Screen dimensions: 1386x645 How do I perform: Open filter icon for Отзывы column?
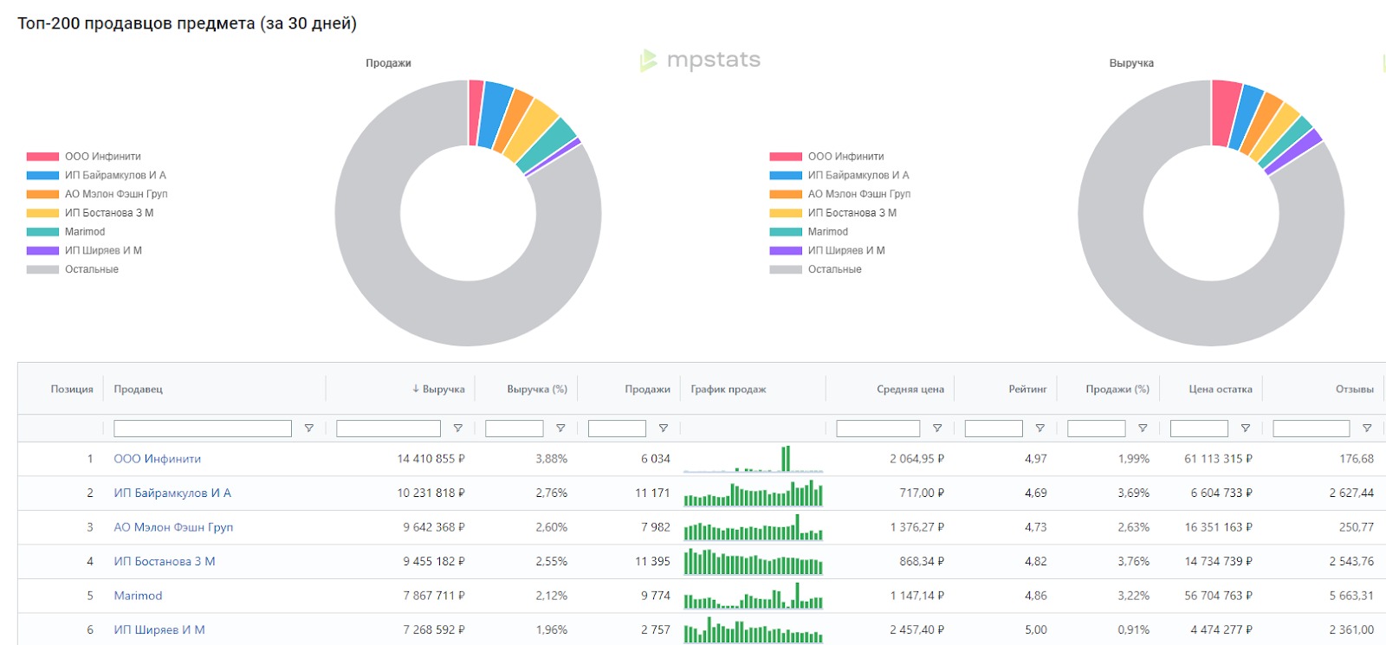click(1367, 429)
